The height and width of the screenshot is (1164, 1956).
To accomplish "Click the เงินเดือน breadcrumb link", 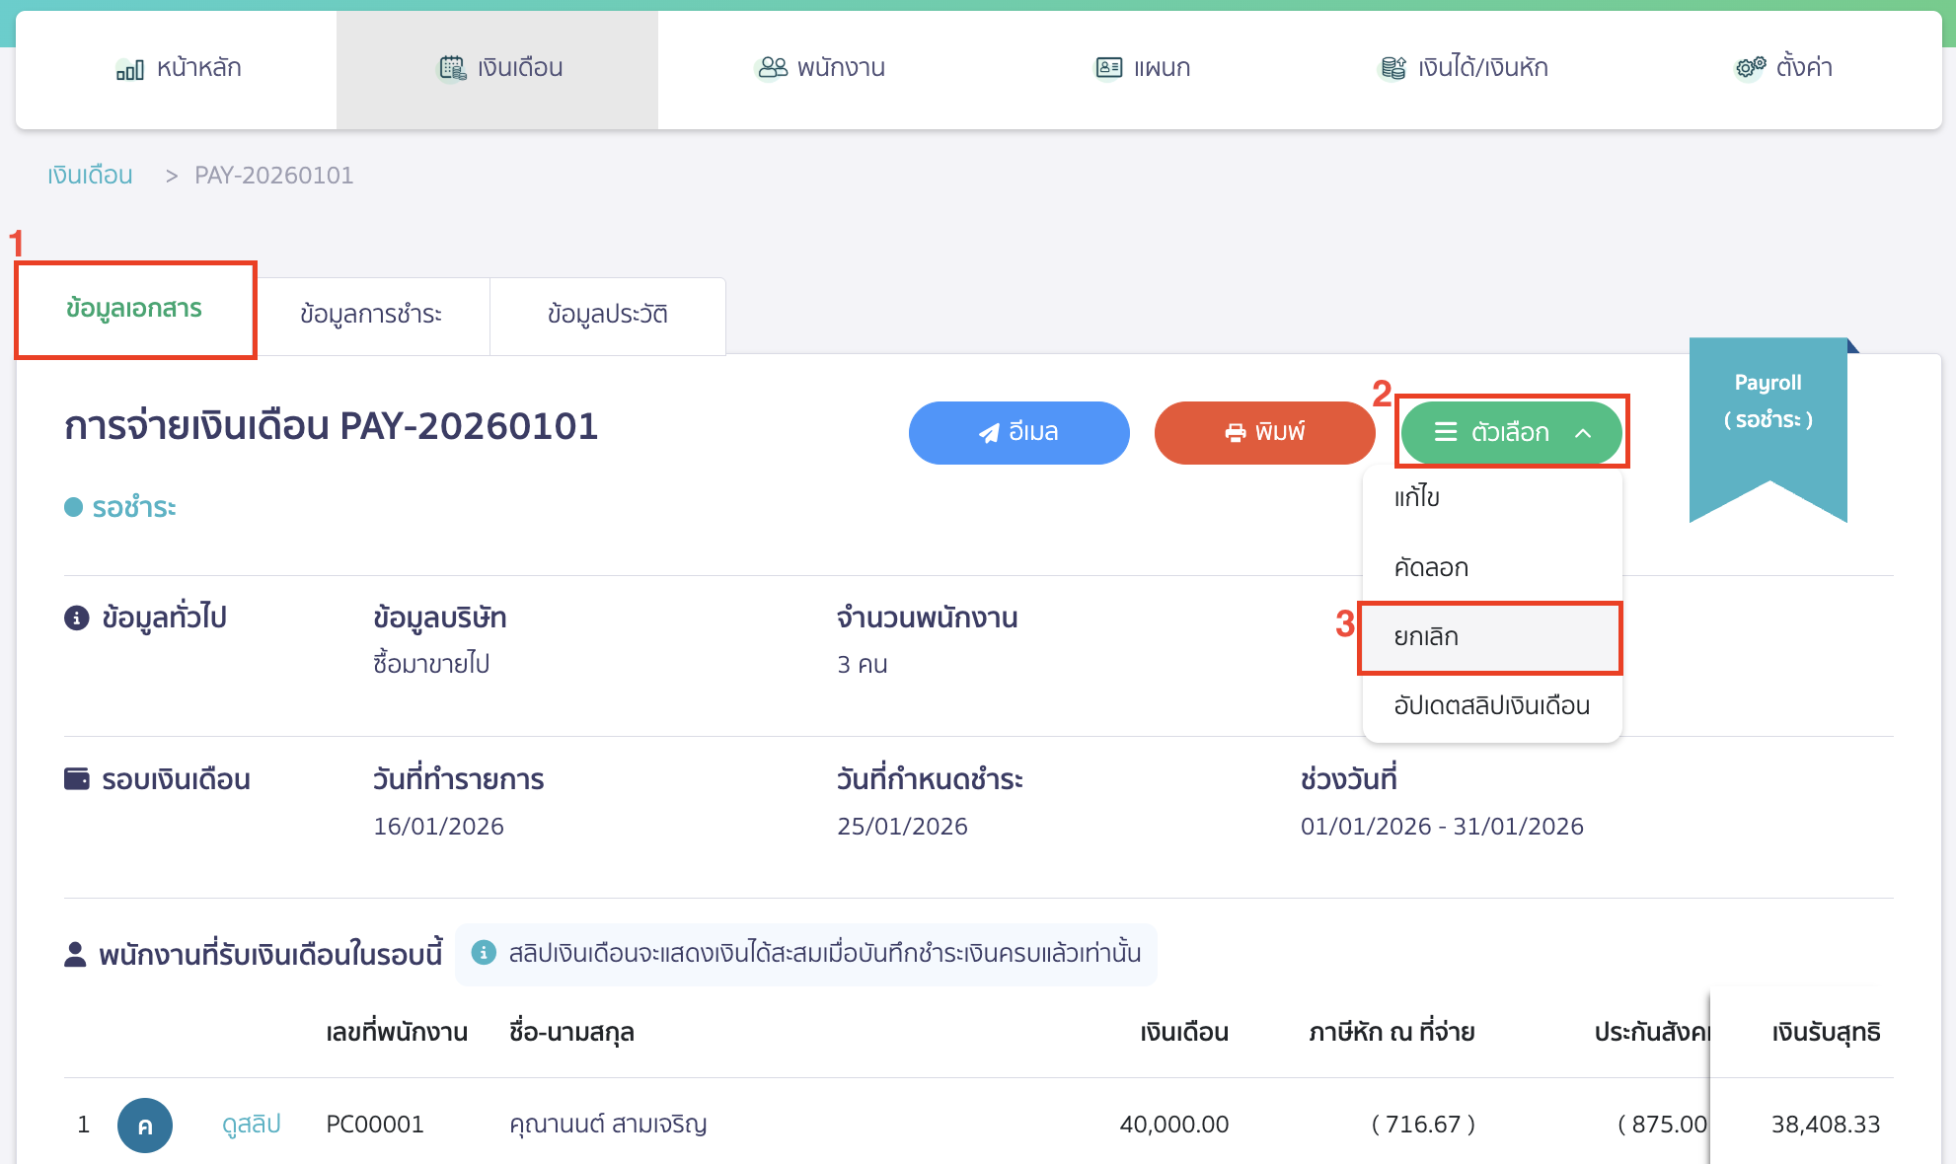I will pyautogui.click(x=89, y=175).
